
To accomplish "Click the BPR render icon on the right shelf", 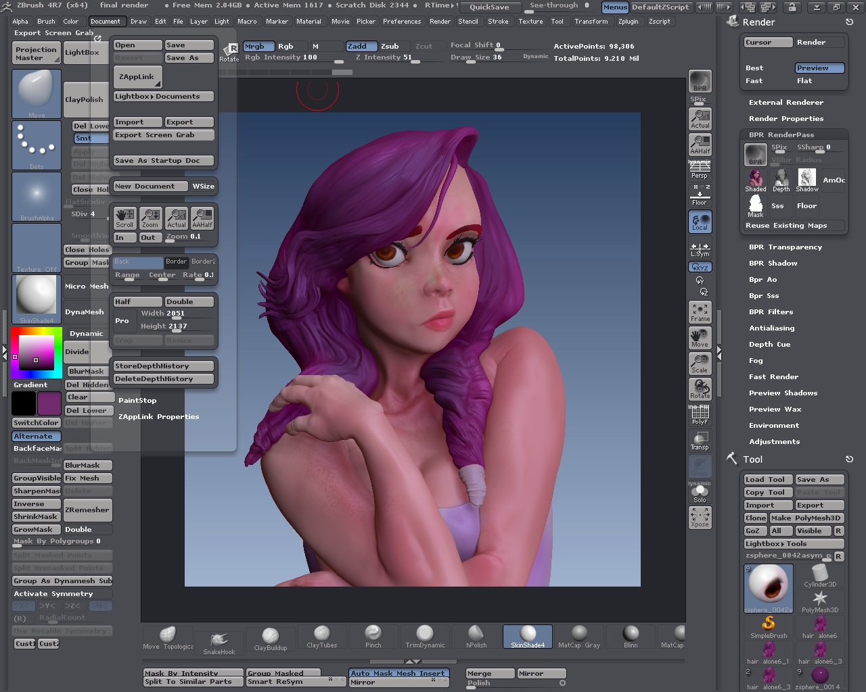I will point(700,81).
